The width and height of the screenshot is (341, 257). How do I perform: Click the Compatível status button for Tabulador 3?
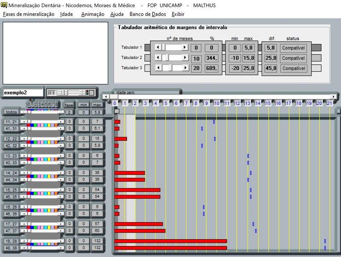coord(293,68)
